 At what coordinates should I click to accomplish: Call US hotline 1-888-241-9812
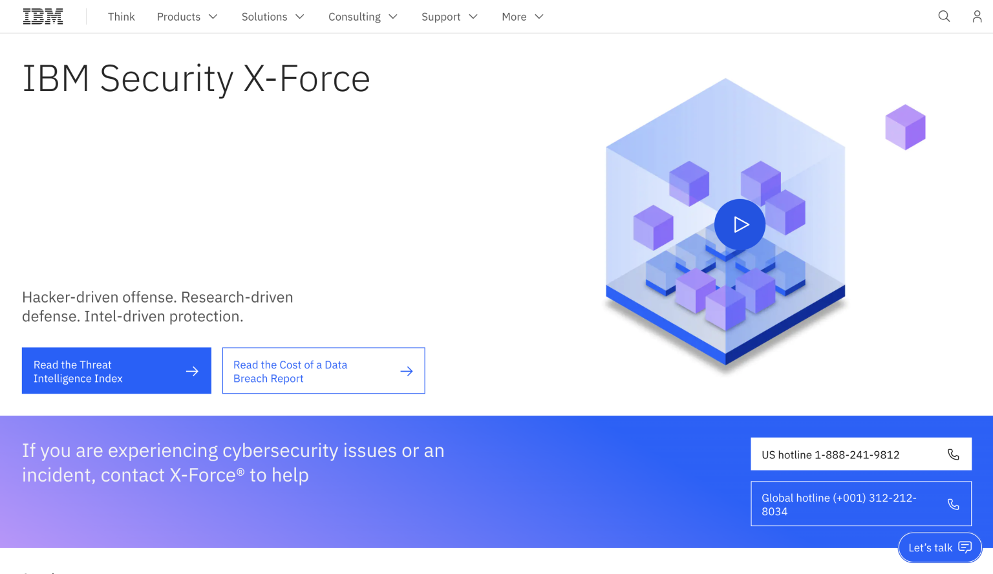(x=840, y=454)
